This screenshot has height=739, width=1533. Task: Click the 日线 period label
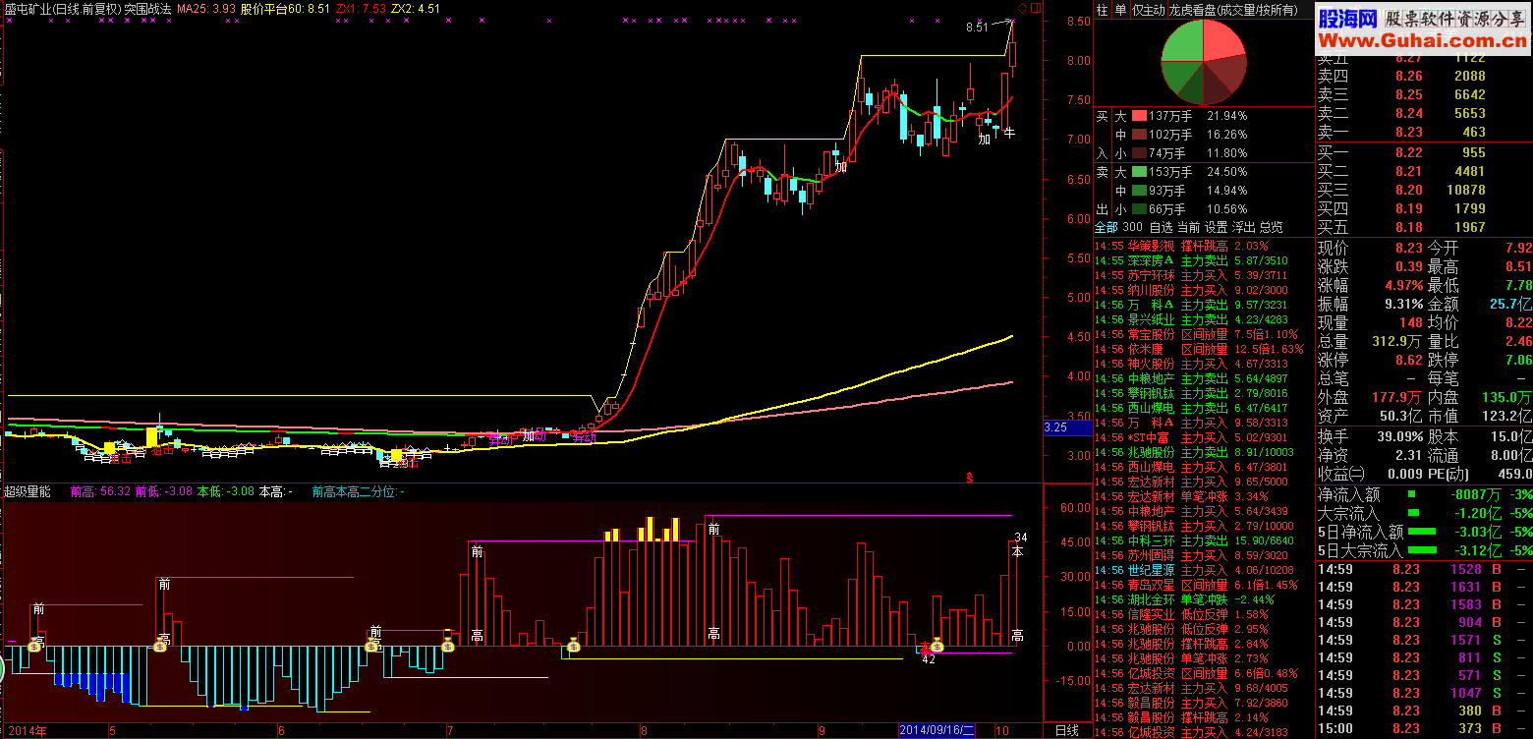1066,731
